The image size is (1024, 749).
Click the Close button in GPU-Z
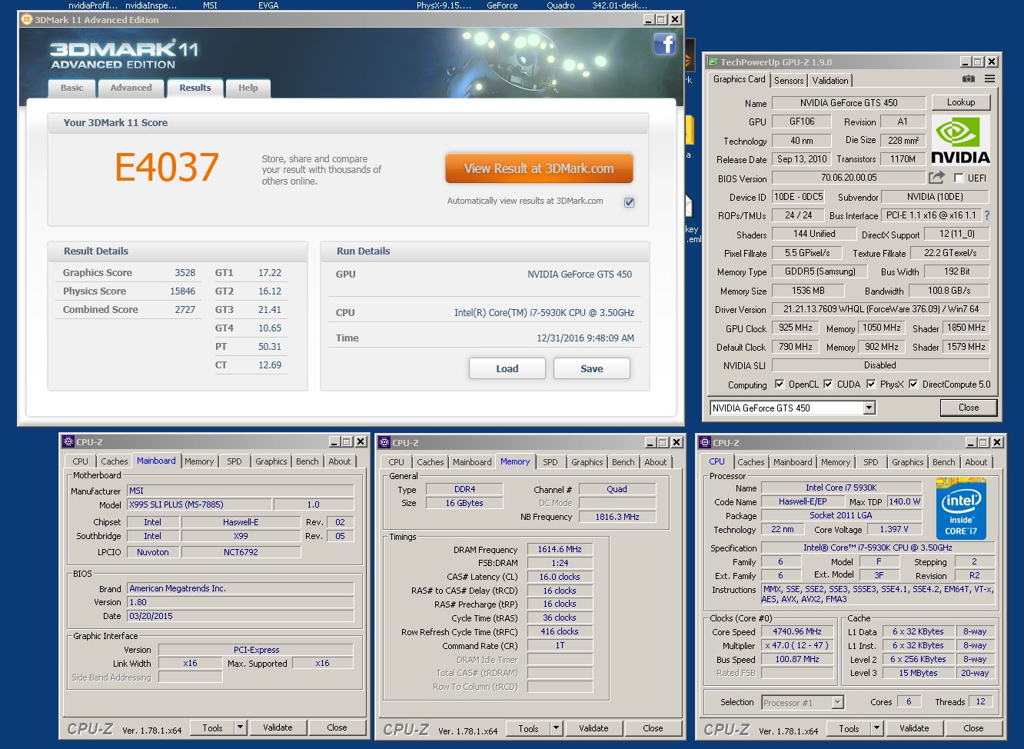pos(969,408)
